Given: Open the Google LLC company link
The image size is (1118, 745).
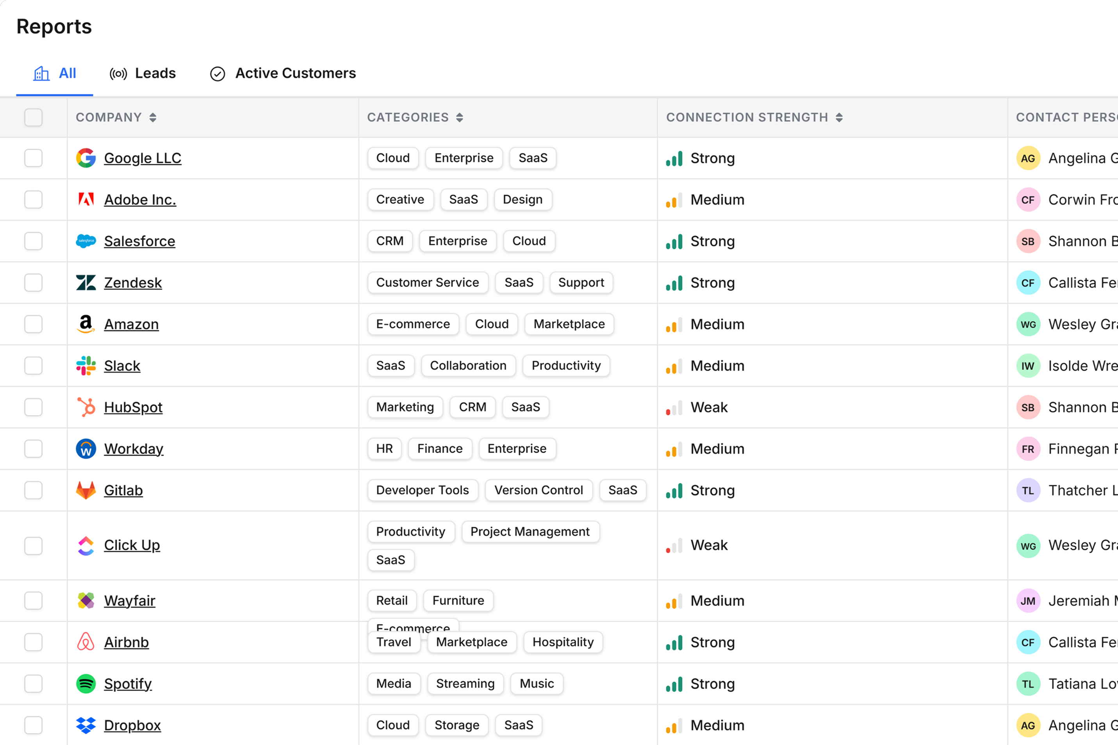Looking at the screenshot, I should coord(143,158).
